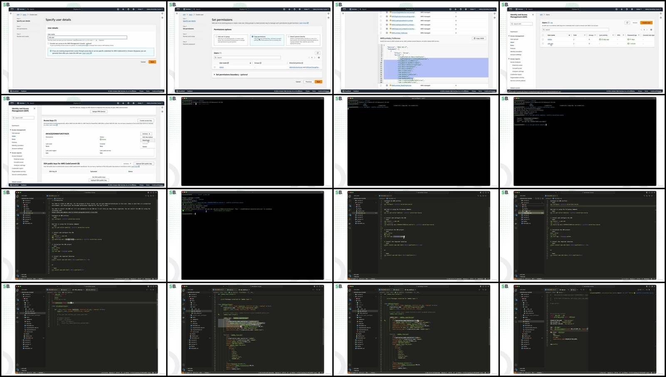The height and width of the screenshot is (377, 666).
Task: Open Policies in the IAM Users frame sidebar
Action: tap(513, 48)
